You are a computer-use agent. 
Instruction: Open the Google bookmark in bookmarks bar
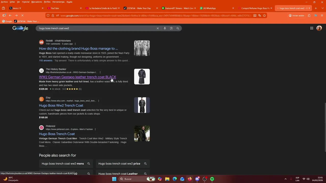click(x=7, y=21)
